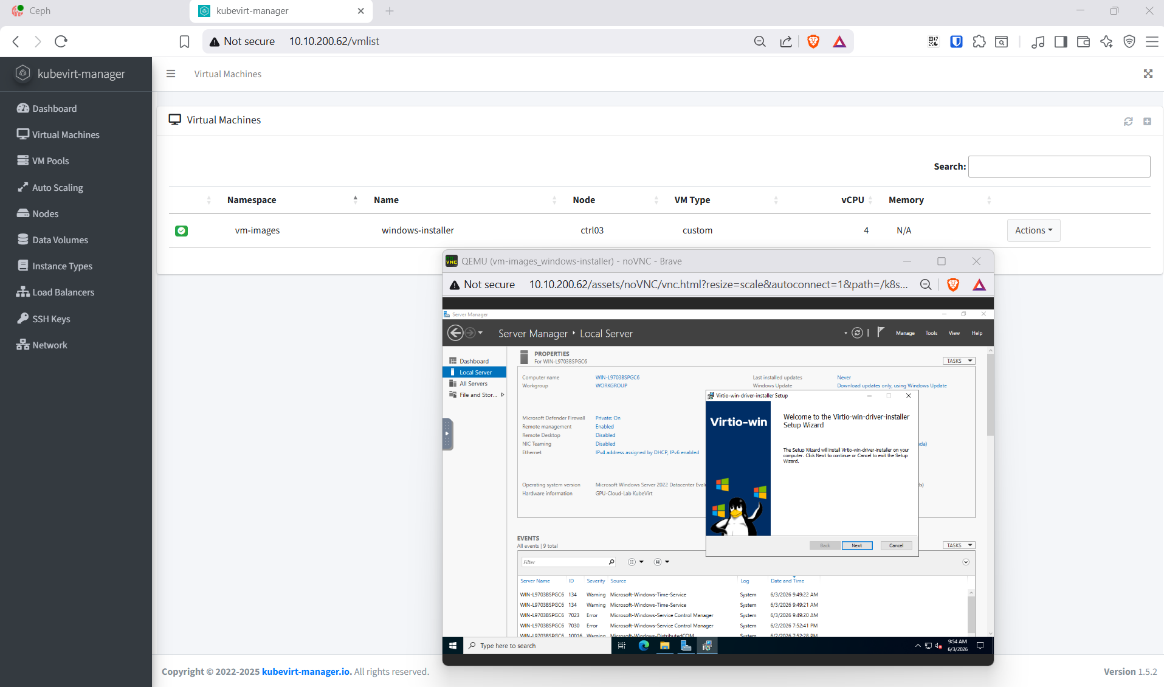Toggle the kubevirt-manager sidebar with the hamburger
This screenshot has height=687, width=1164.
[x=171, y=74]
